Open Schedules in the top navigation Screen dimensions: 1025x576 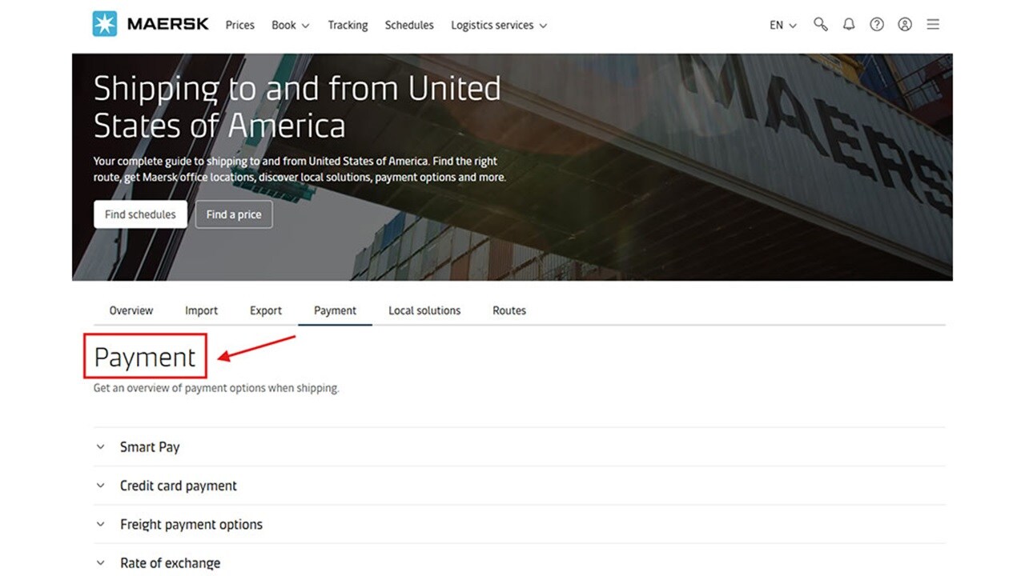(409, 25)
